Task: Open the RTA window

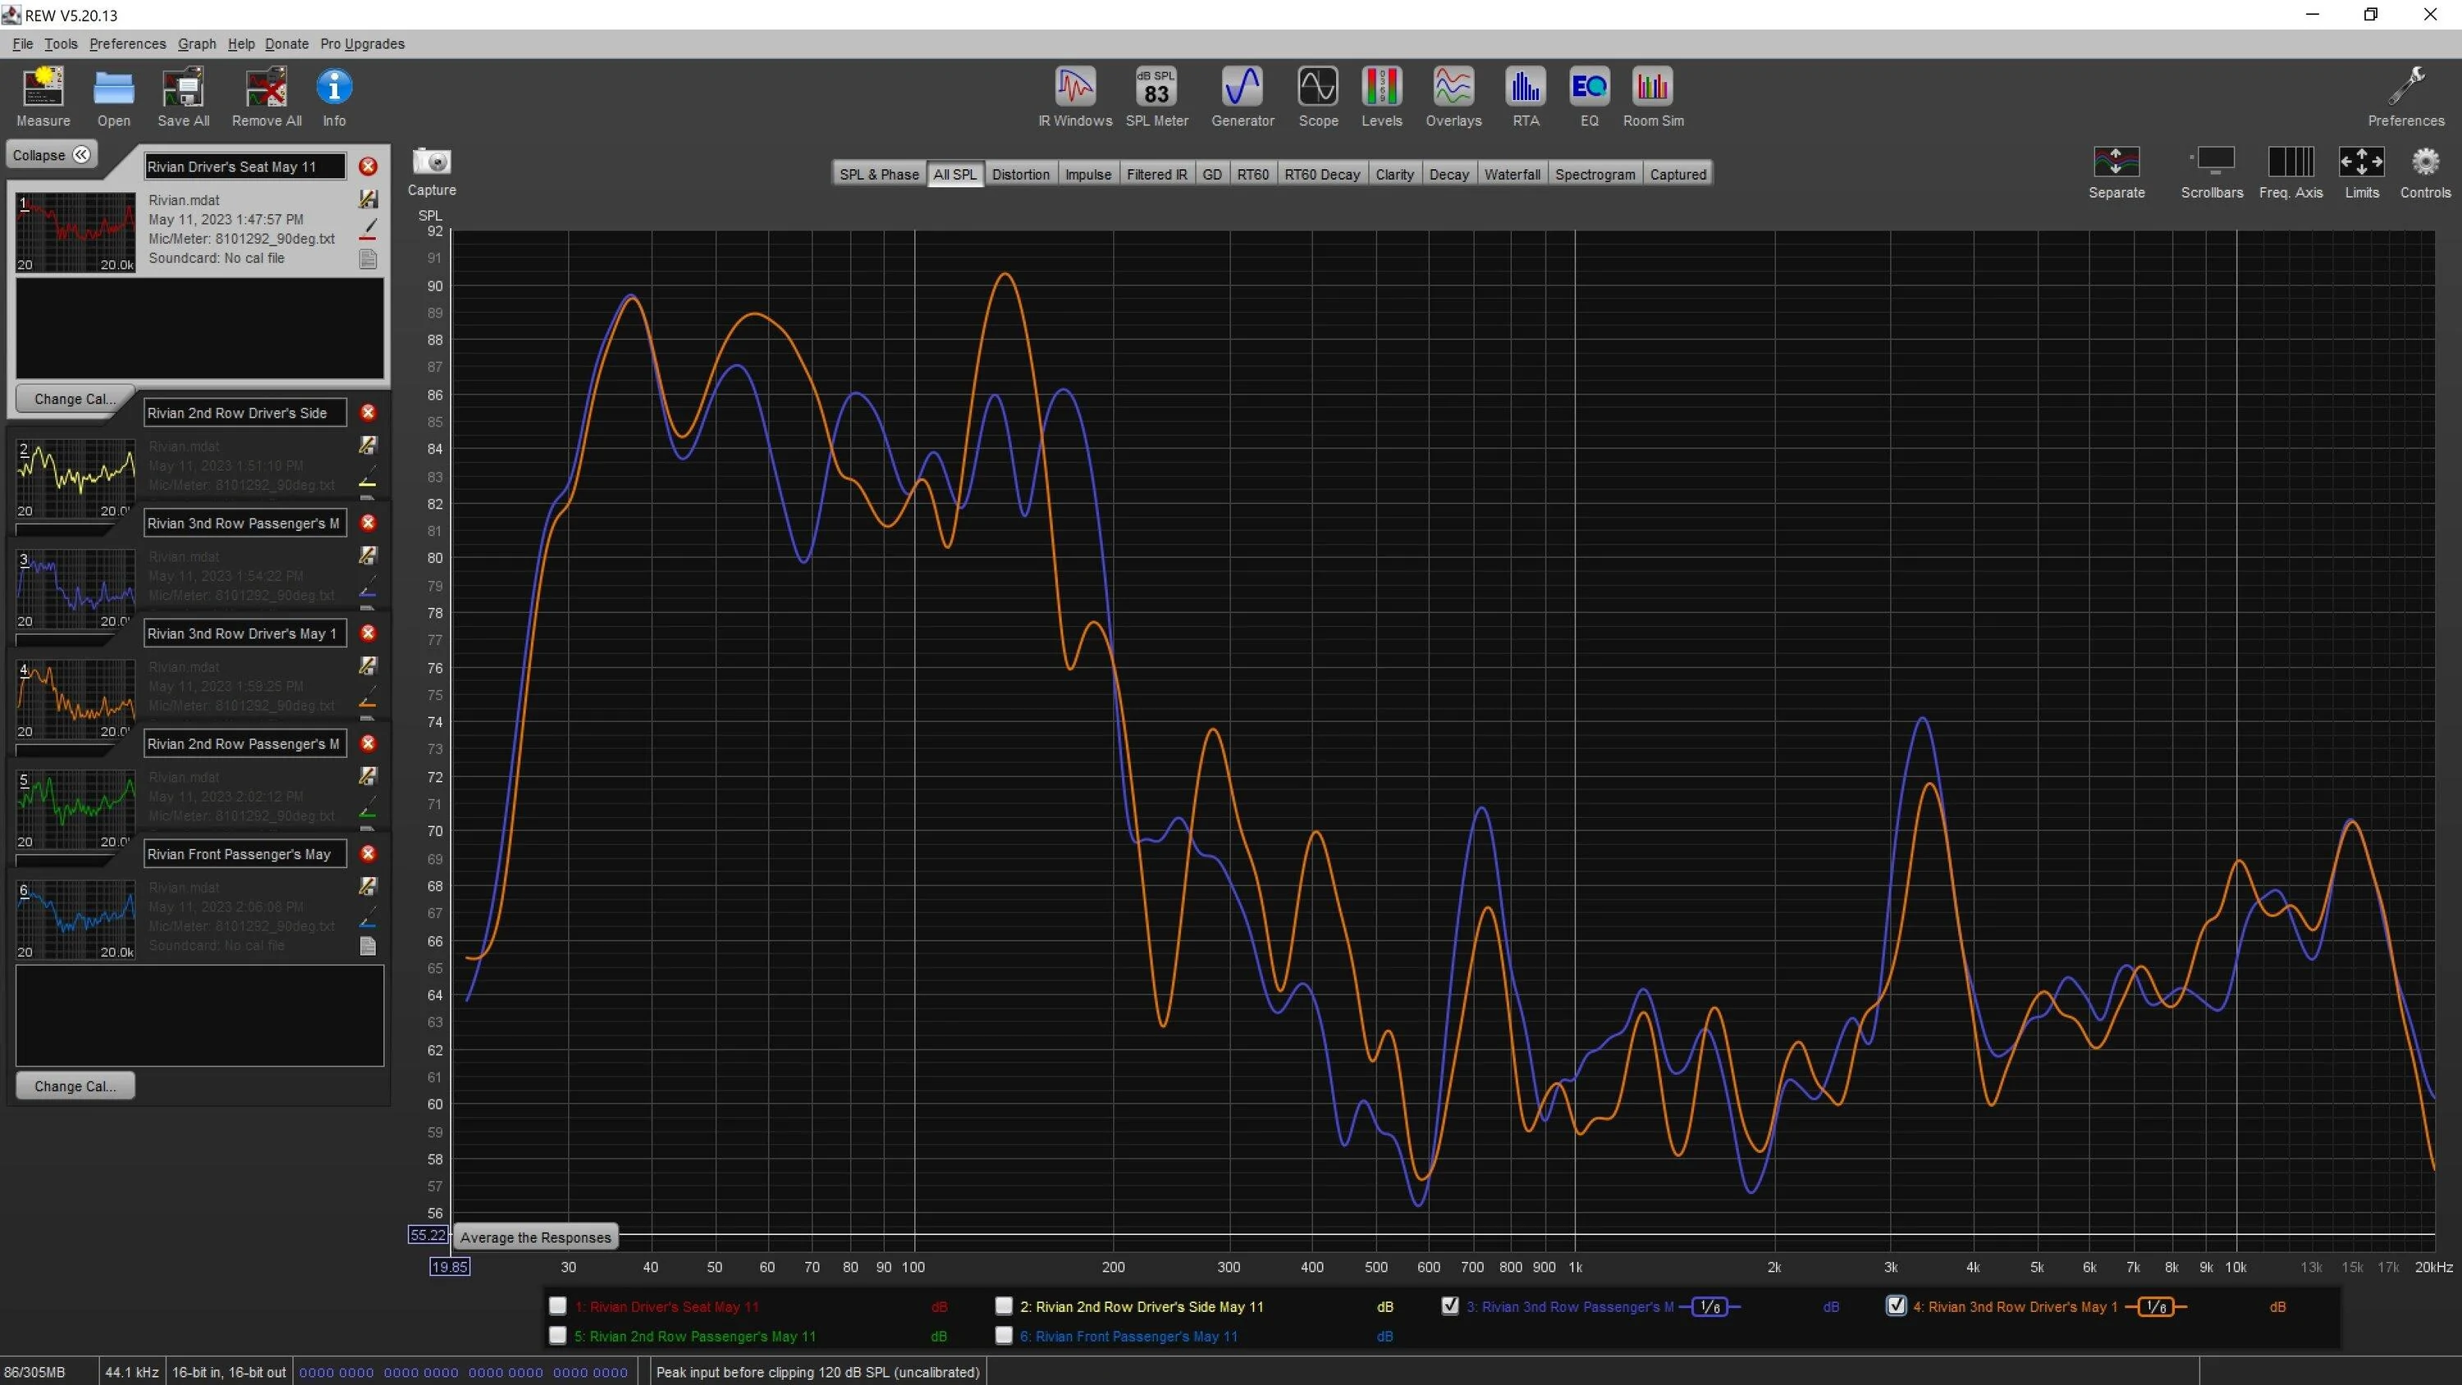Action: point(1526,87)
